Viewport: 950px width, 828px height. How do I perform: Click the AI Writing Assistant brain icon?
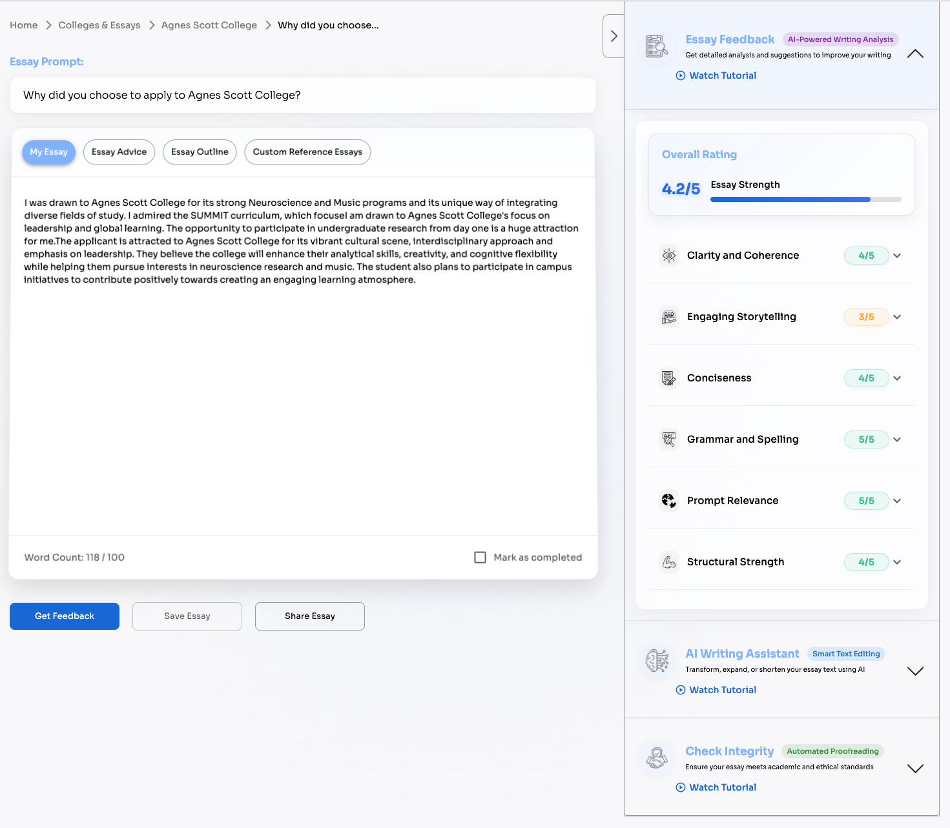point(657,661)
